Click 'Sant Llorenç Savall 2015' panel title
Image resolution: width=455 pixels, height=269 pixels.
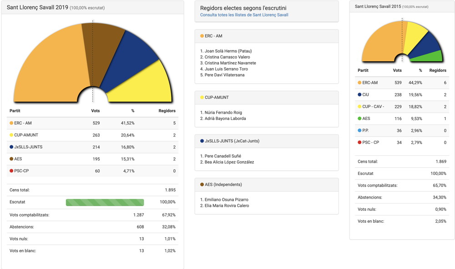[x=377, y=6]
